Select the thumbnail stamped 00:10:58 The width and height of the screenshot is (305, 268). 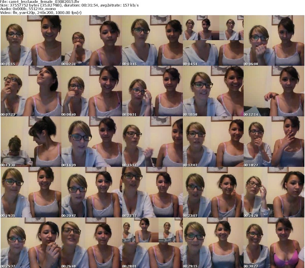point(213,91)
